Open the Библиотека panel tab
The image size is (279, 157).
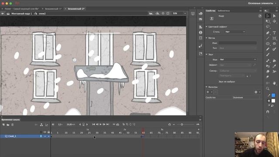(224, 10)
